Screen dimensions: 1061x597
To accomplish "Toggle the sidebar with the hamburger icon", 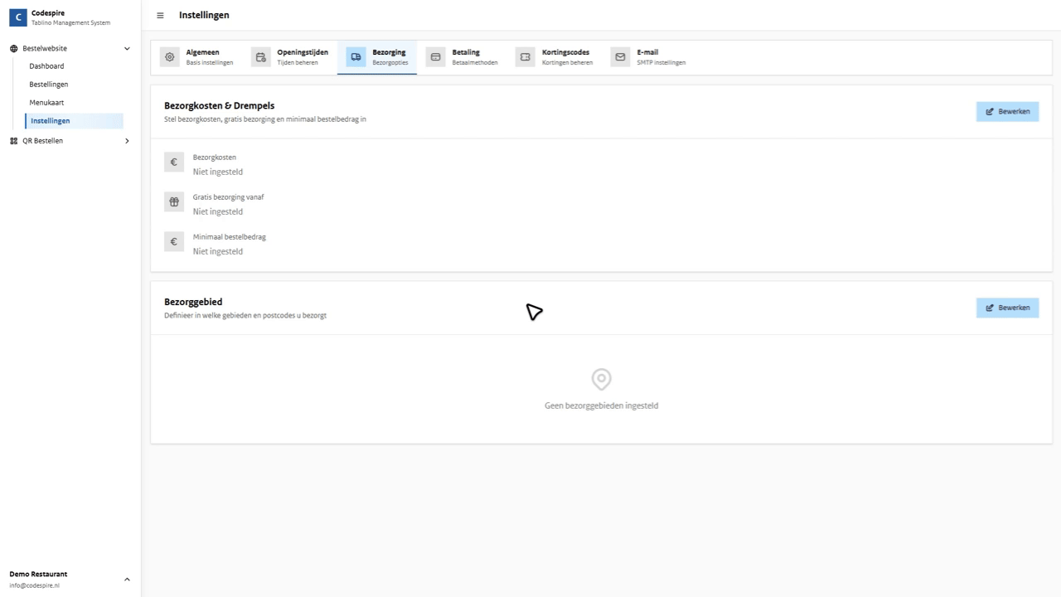I will pos(160,15).
